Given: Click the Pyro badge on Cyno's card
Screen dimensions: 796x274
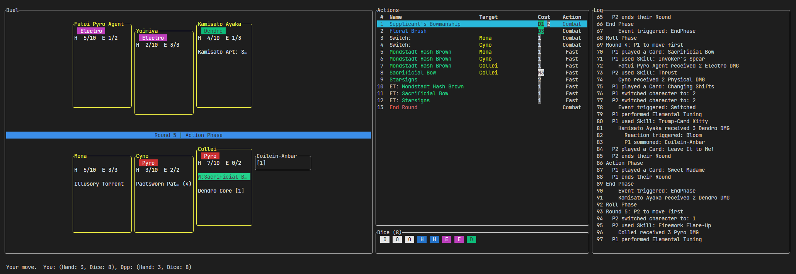Looking at the screenshot, I should [x=148, y=163].
